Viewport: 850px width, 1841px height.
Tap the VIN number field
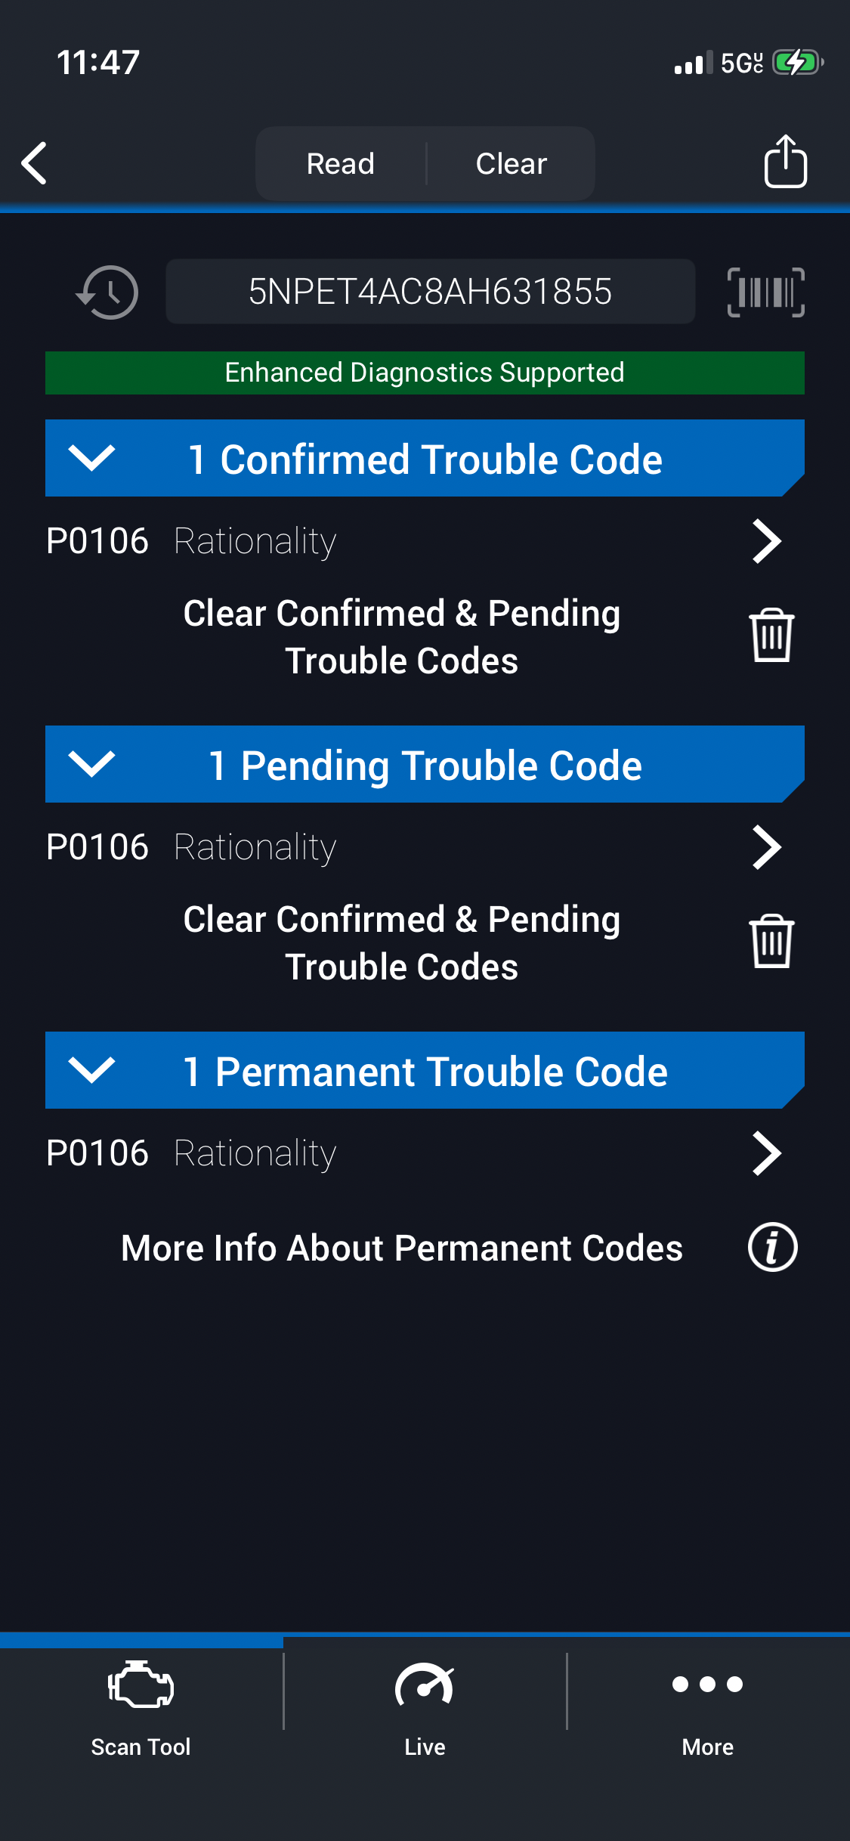[x=430, y=292]
